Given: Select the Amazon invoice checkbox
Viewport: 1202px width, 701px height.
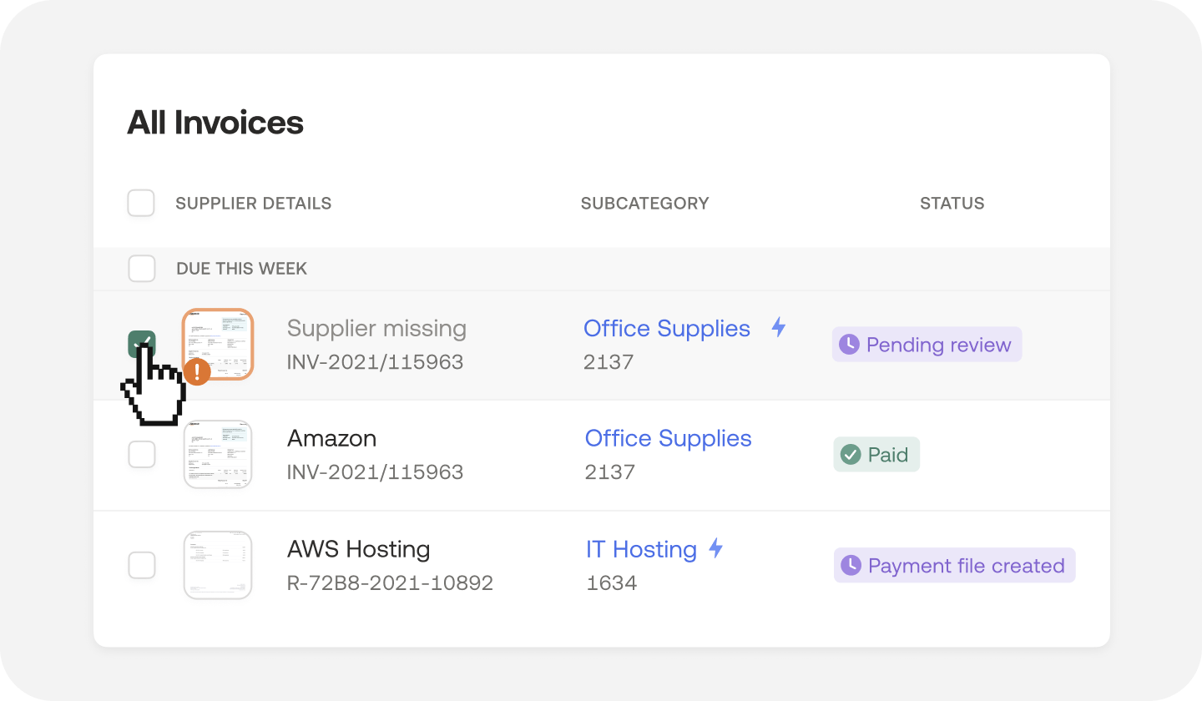Looking at the screenshot, I should tap(141, 455).
